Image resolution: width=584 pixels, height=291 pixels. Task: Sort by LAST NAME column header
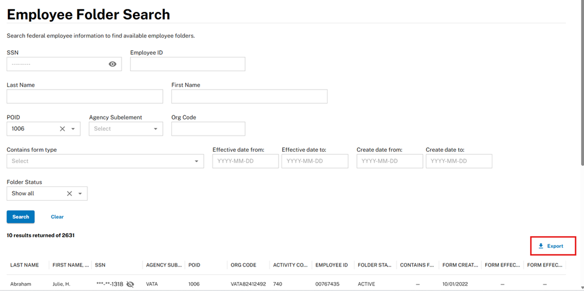(x=25, y=265)
